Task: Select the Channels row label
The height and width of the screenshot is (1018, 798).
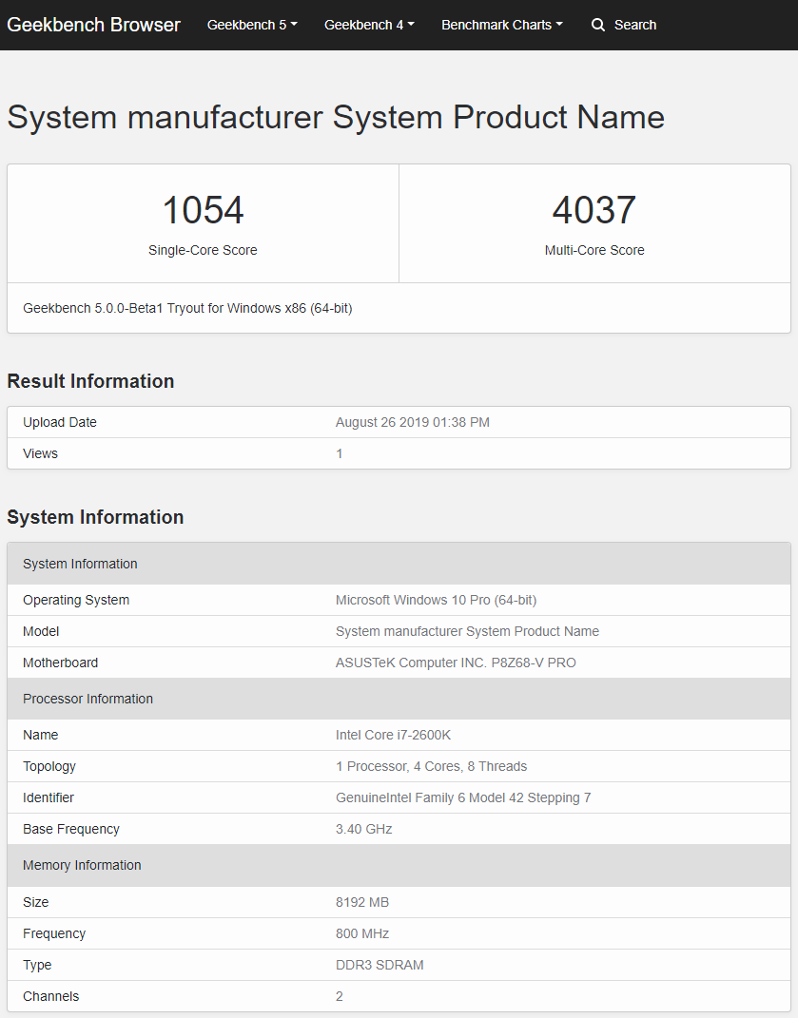Action: point(50,996)
